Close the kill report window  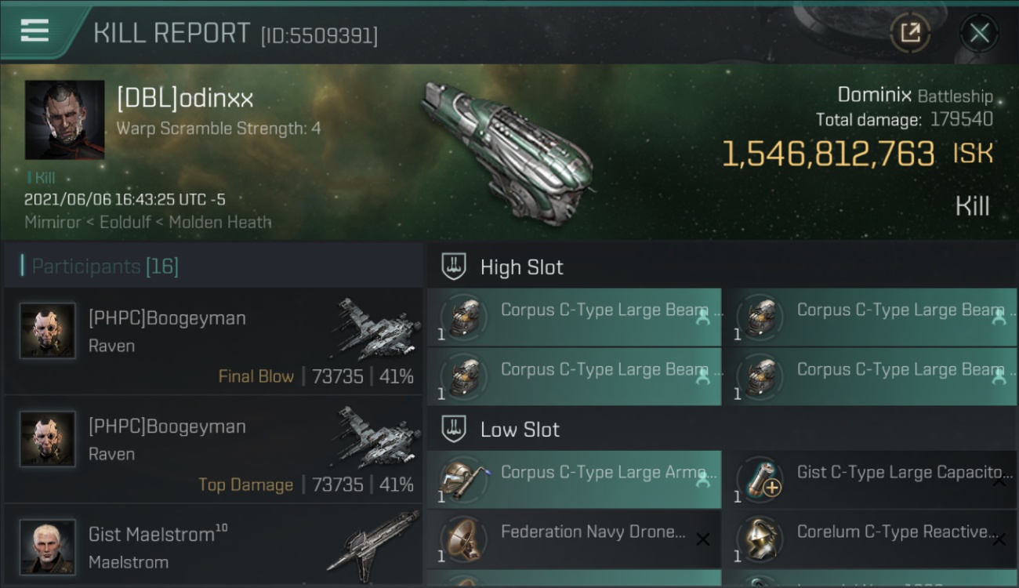click(979, 33)
